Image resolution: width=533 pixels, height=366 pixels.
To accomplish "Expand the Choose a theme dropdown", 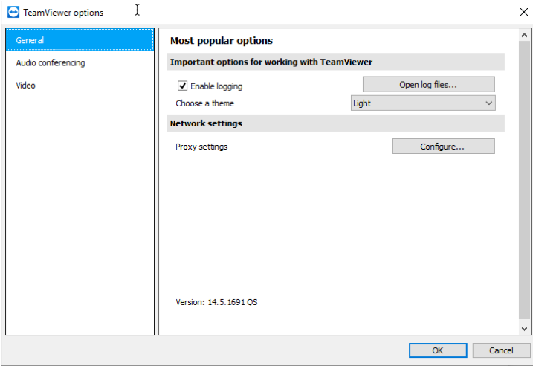I will 423,103.
